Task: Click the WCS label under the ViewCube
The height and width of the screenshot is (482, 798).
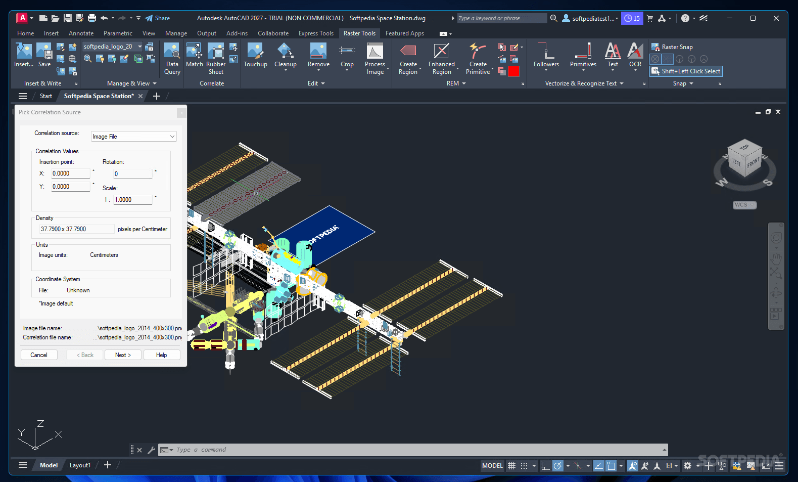Action: (745, 205)
